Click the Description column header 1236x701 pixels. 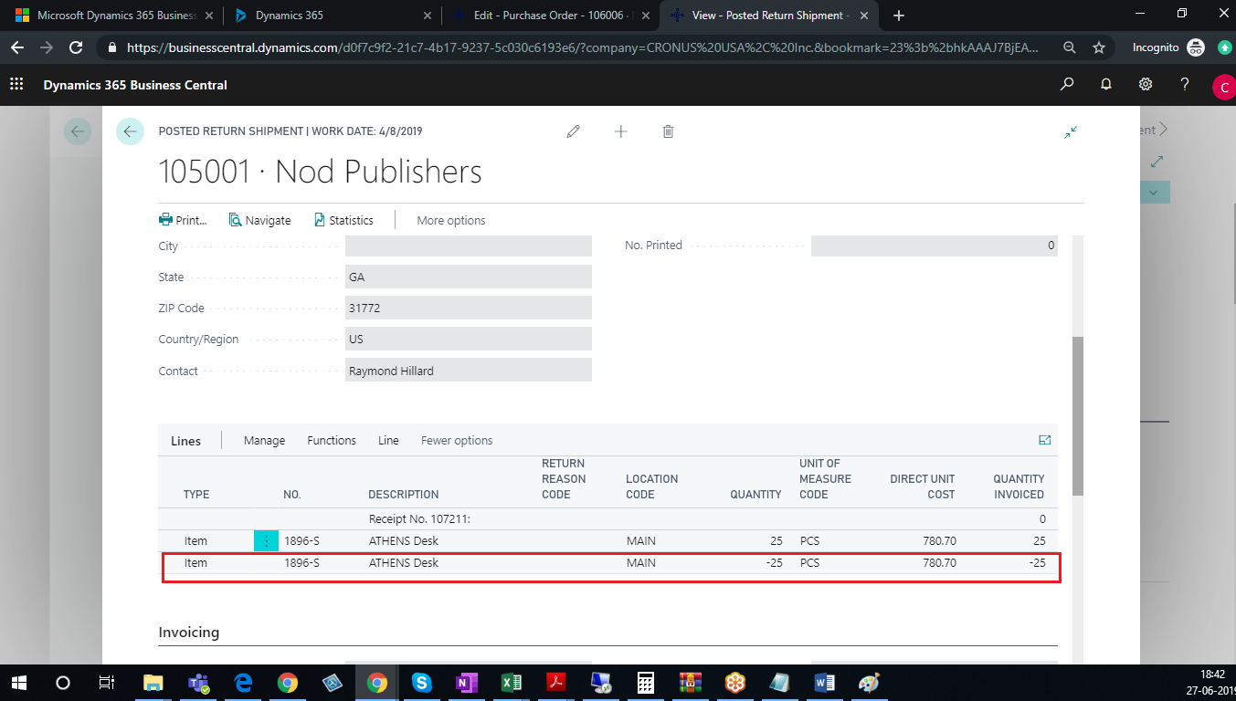pos(404,494)
